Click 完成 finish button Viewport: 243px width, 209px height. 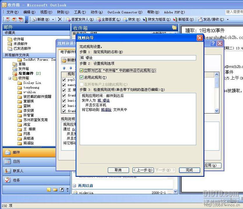190,170
